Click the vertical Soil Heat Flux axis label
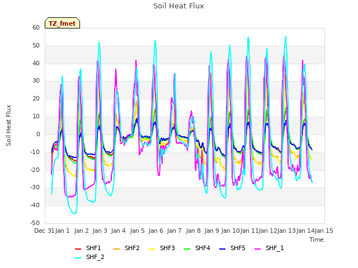This screenshot has width=358, height=268. pos(8,125)
